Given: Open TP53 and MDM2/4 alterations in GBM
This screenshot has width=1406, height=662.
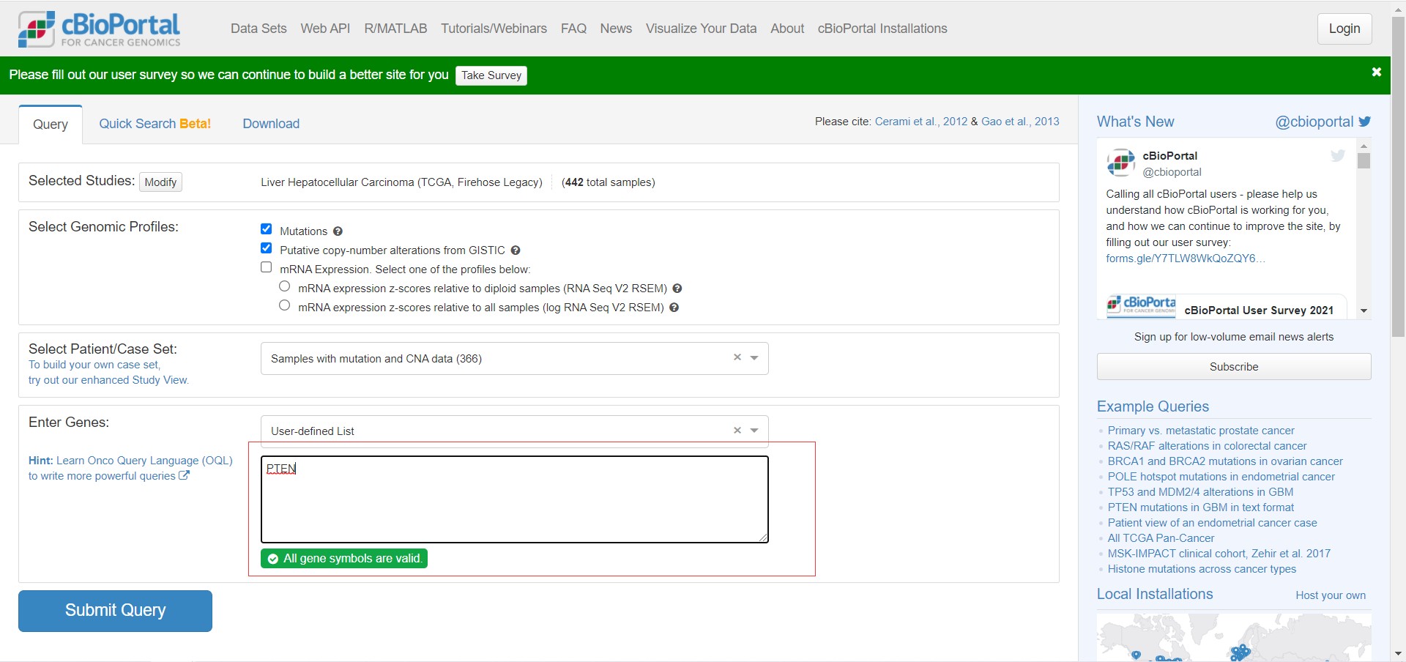Looking at the screenshot, I should pyautogui.click(x=1200, y=492).
